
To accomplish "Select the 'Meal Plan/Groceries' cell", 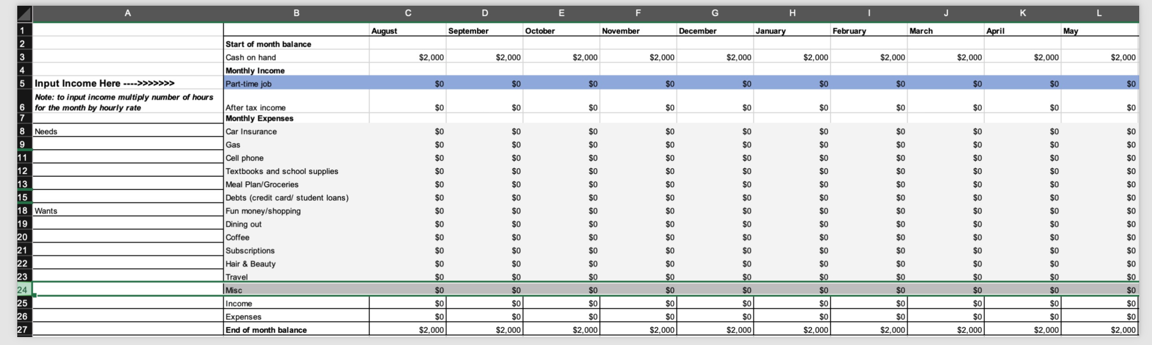I will pyautogui.click(x=296, y=184).
